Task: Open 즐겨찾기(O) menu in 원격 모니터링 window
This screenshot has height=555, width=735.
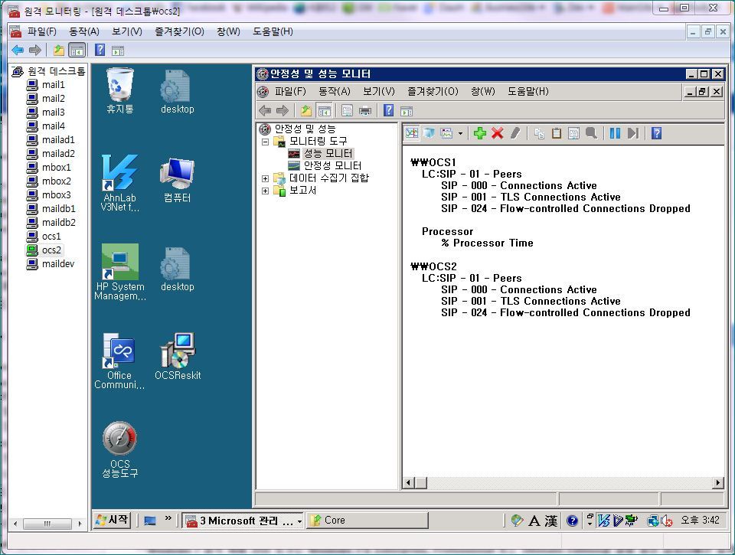Action: point(179,31)
